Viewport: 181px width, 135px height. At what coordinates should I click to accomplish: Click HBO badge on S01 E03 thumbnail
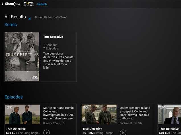coord(162,107)
